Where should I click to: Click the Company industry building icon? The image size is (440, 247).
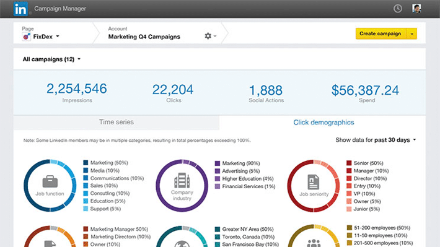[x=182, y=180]
